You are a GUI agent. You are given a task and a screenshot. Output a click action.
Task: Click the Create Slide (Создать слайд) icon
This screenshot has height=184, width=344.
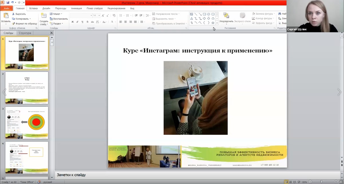[44, 15]
